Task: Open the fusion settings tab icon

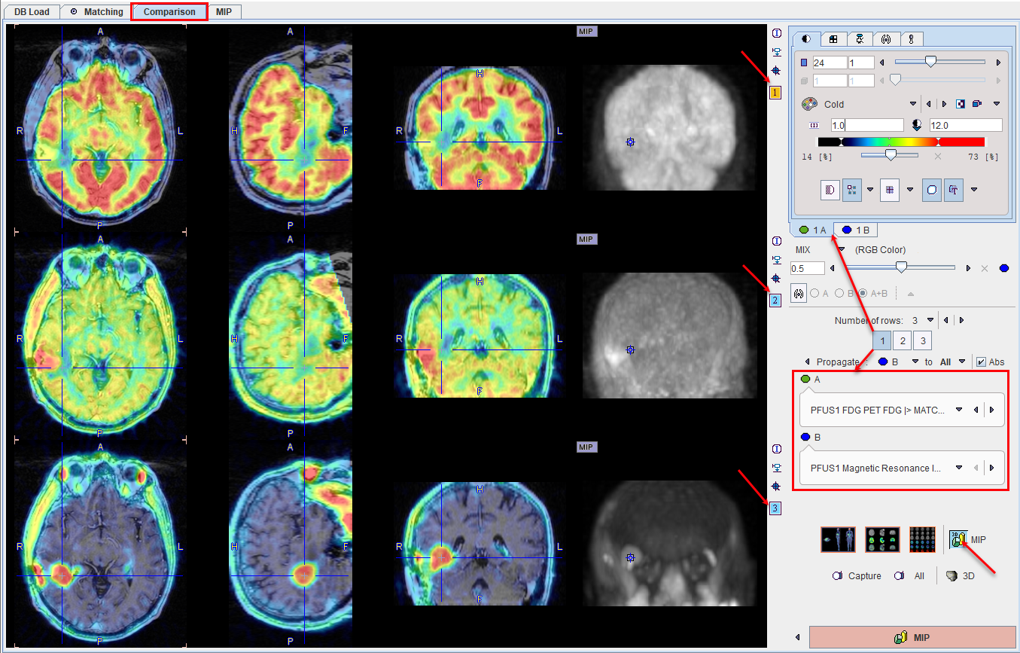Action: tap(885, 38)
